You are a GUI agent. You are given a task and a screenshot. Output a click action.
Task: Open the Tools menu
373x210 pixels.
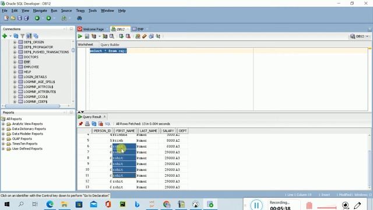click(93, 10)
